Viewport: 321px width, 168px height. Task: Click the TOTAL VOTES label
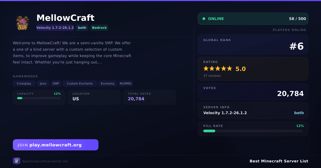click(139, 94)
